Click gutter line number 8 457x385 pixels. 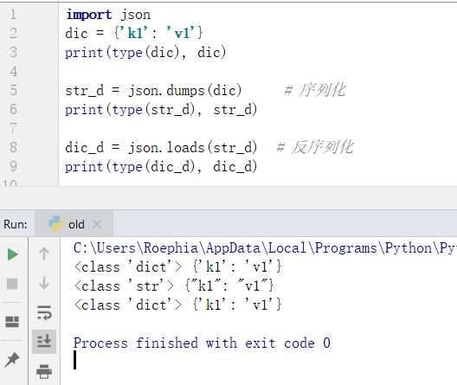13,147
